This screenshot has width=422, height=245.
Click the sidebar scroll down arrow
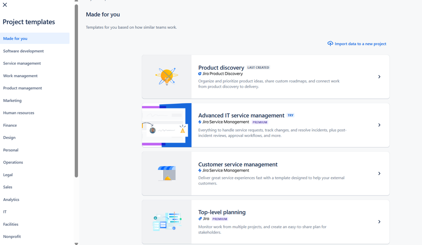[76, 244]
